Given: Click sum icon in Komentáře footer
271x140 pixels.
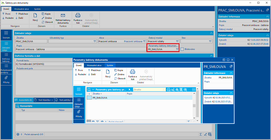Looking at the screenshot, I should point(201,134).
